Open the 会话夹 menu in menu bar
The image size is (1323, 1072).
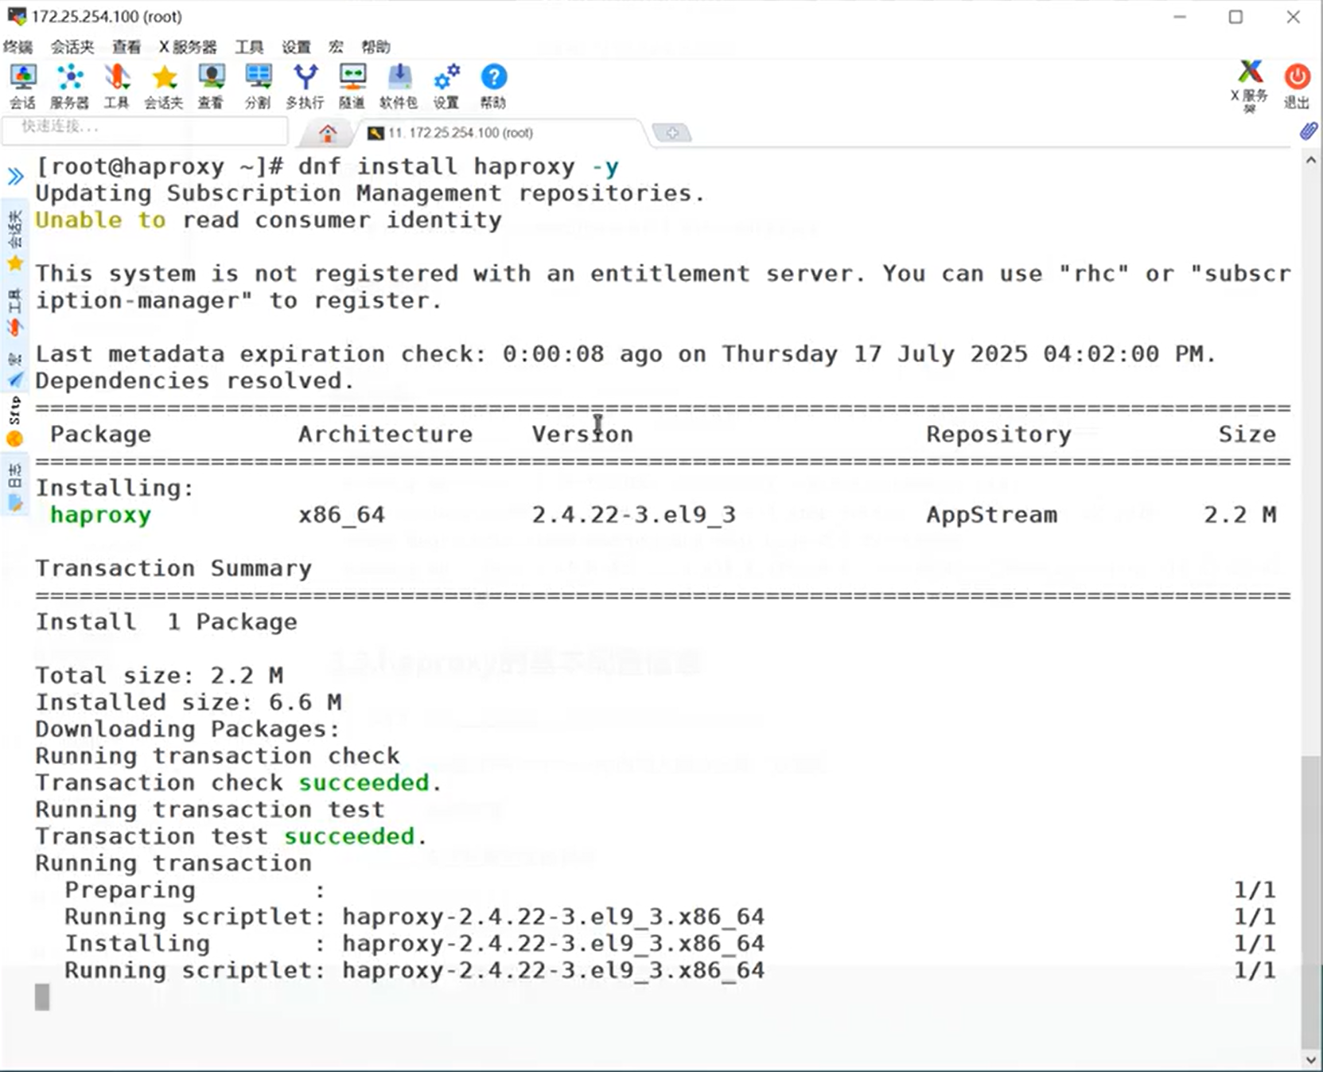tap(72, 47)
